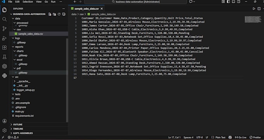This screenshot has height=140, width=264.
Task: Change the Spaces: 4 indentation setting
Action: [x=188, y=137]
